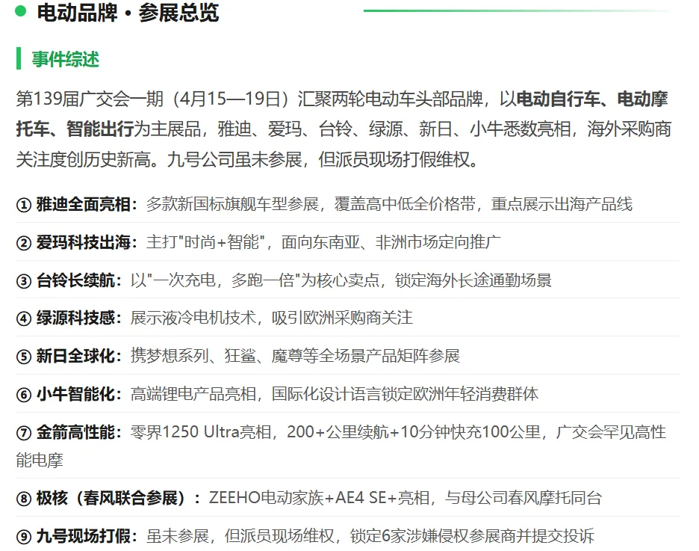Click the text '展示液冷电机技术'
699x551 pixels.
(193, 318)
